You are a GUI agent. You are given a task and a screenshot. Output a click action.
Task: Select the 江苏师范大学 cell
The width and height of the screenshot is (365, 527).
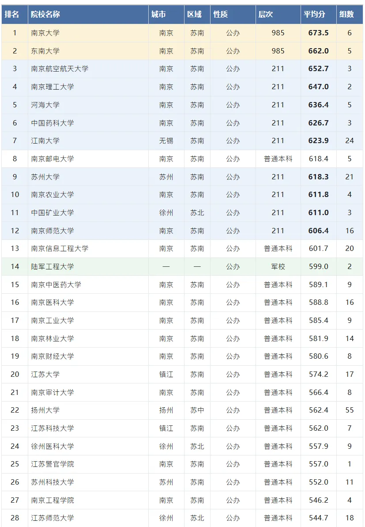pos(88,518)
